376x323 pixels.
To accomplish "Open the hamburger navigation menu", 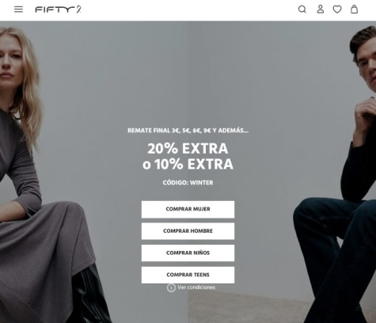I will [18, 9].
